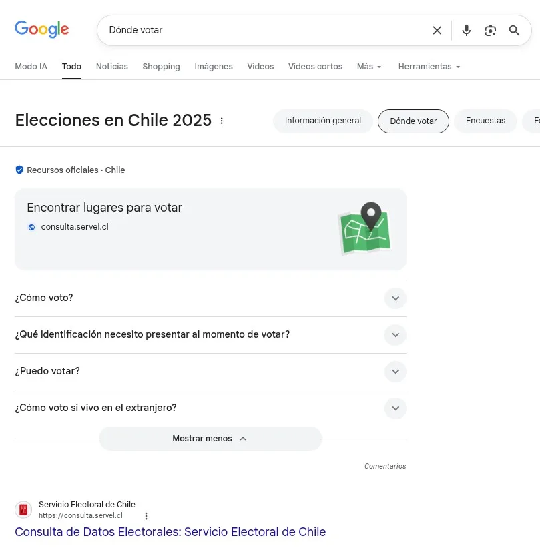The height and width of the screenshot is (554, 540).
Task: Click the Consulta de Datos Electorales result title
Action: (170, 532)
